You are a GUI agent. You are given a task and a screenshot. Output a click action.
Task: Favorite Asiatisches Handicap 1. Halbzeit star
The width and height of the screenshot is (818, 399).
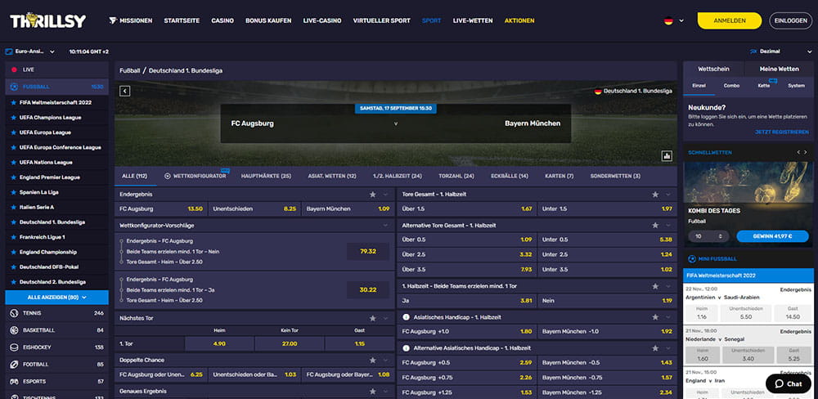tap(655, 316)
